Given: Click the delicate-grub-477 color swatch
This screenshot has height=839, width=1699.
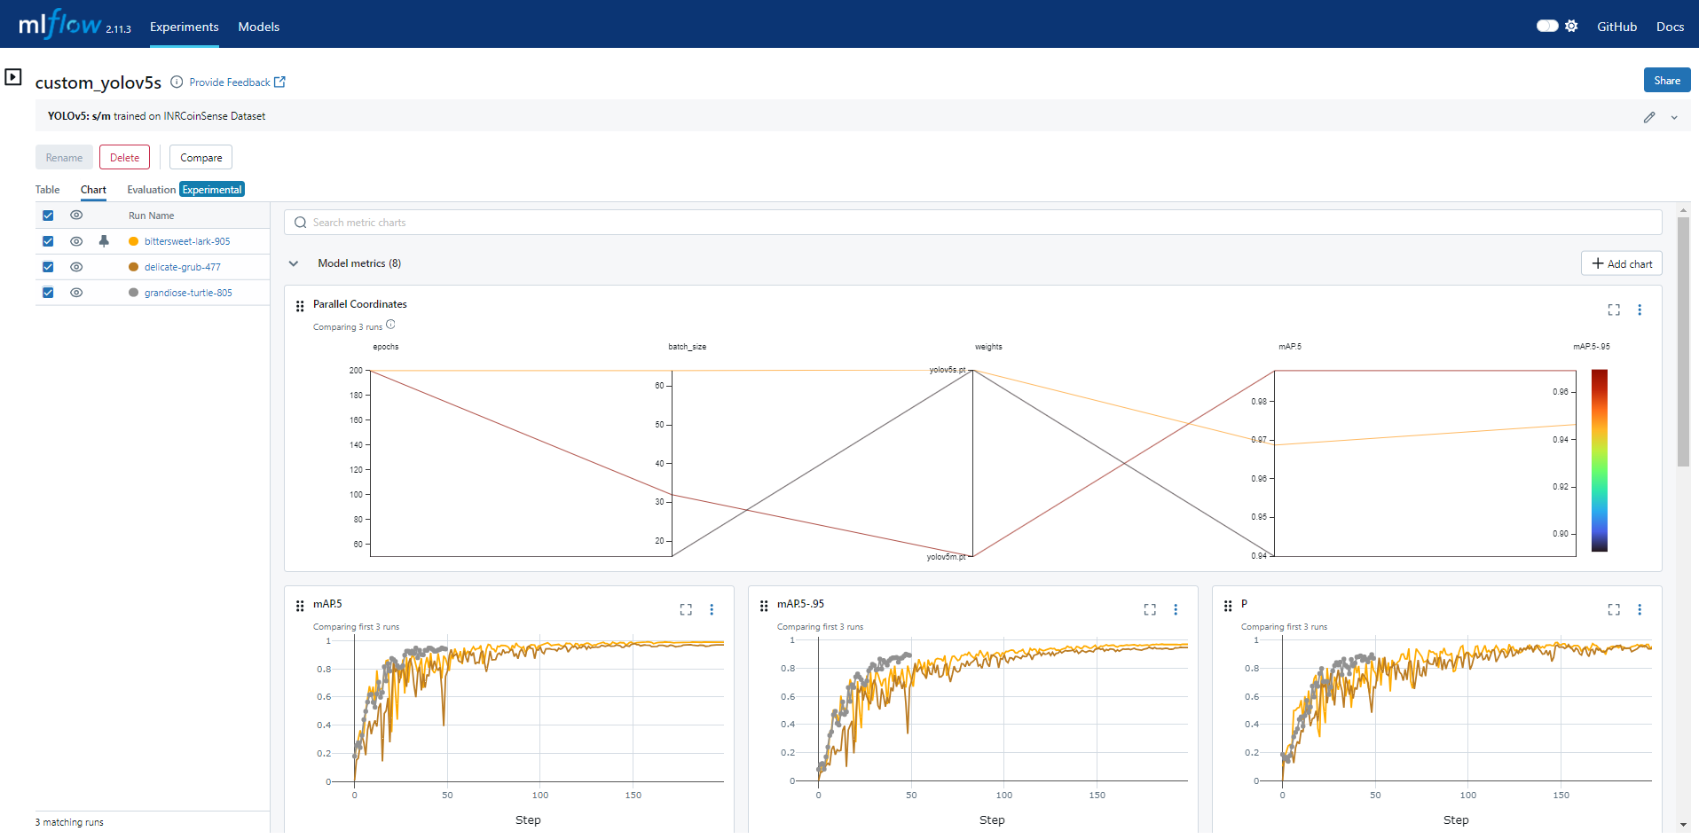Looking at the screenshot, I should tap(133, 267).
